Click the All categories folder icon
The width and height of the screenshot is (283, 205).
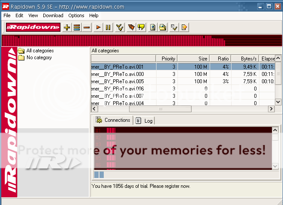(21, 51)
